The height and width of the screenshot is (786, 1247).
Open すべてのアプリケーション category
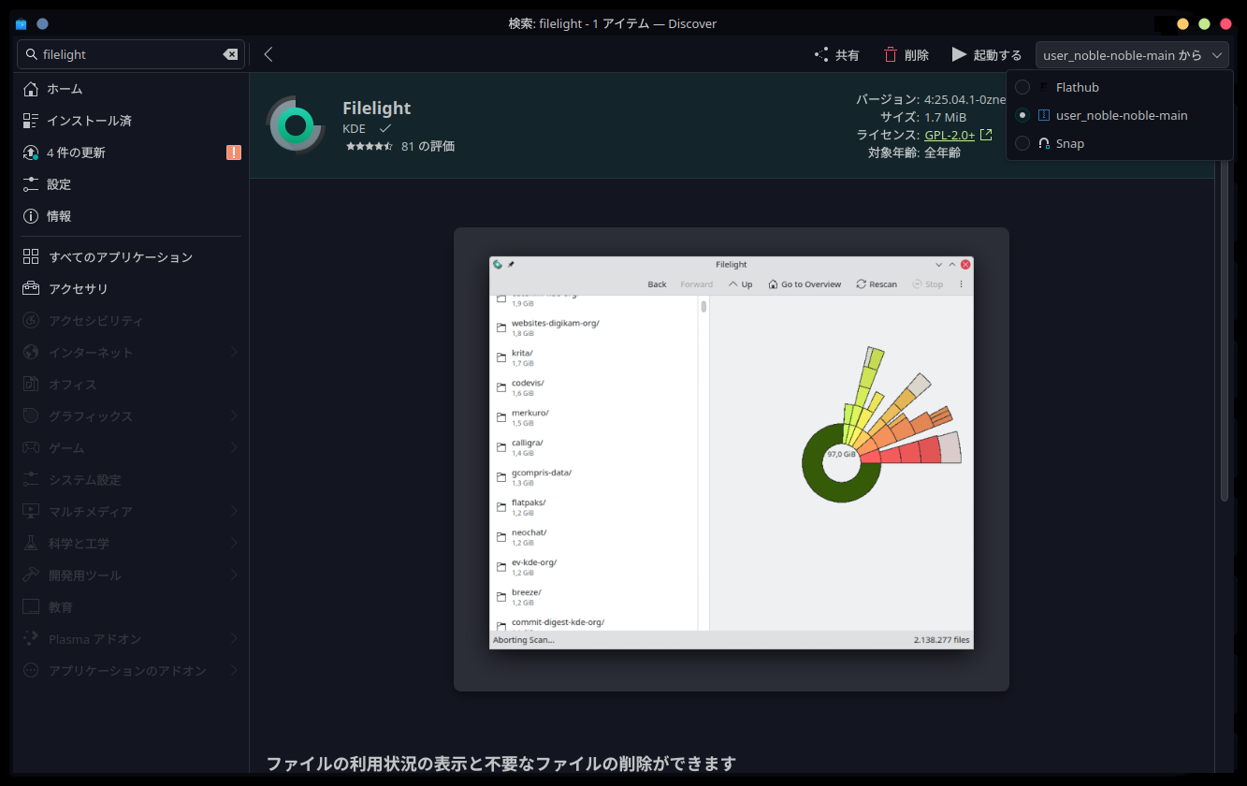tap(131, 256)
